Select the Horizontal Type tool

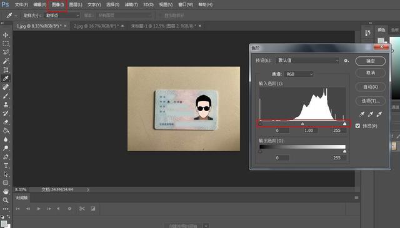coord(6,166)
